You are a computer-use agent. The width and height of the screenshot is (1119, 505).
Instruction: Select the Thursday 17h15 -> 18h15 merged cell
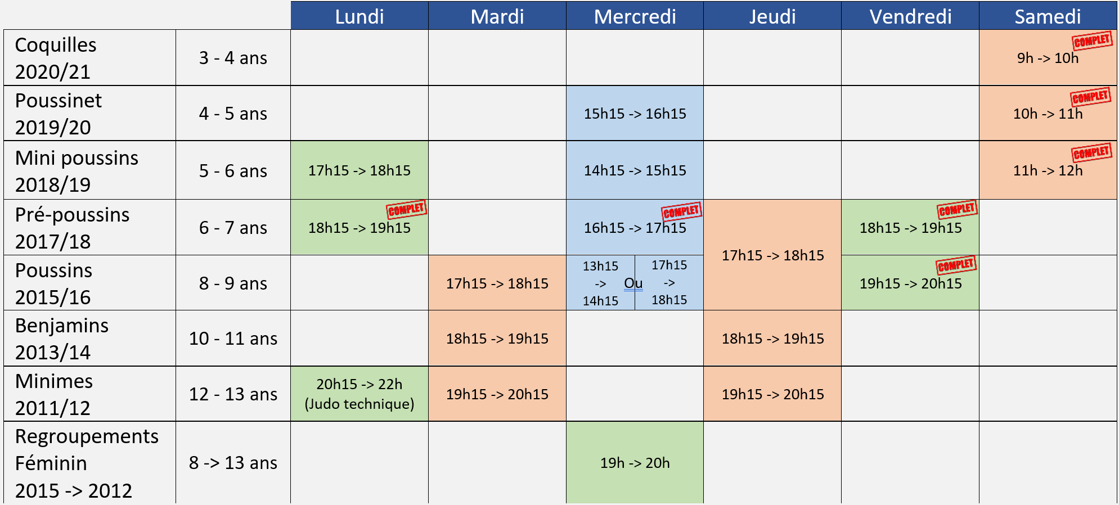[x=772, y=255]
